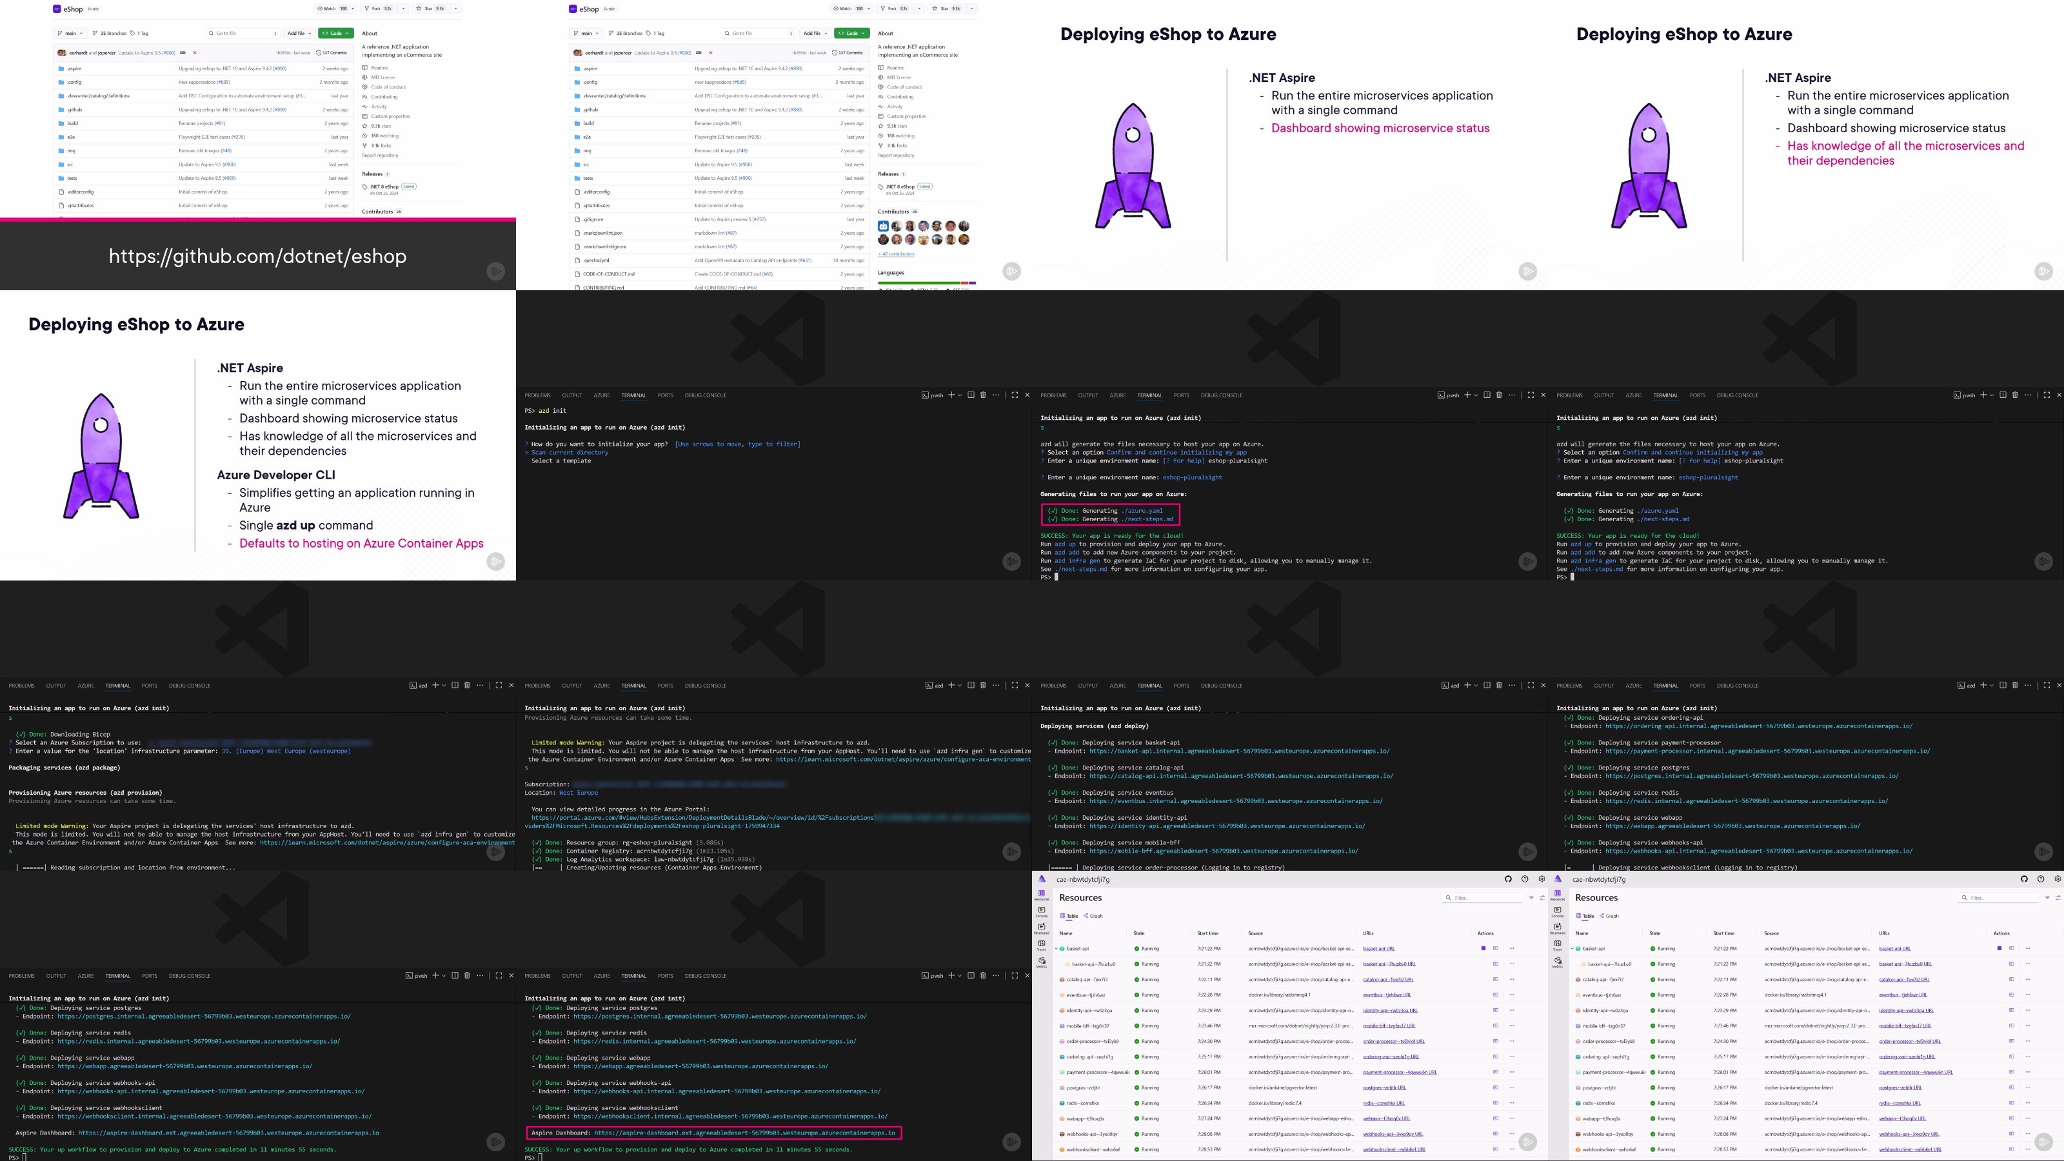Click the Dependabot contributor avatar
The image size is (2064, 1161).
point(883,227)
